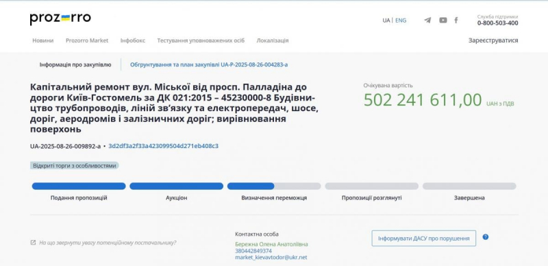Viewport: 548px width, 266px height.
Task: Click the external link icon beside supplier hint
Action: tap(33, 242)
